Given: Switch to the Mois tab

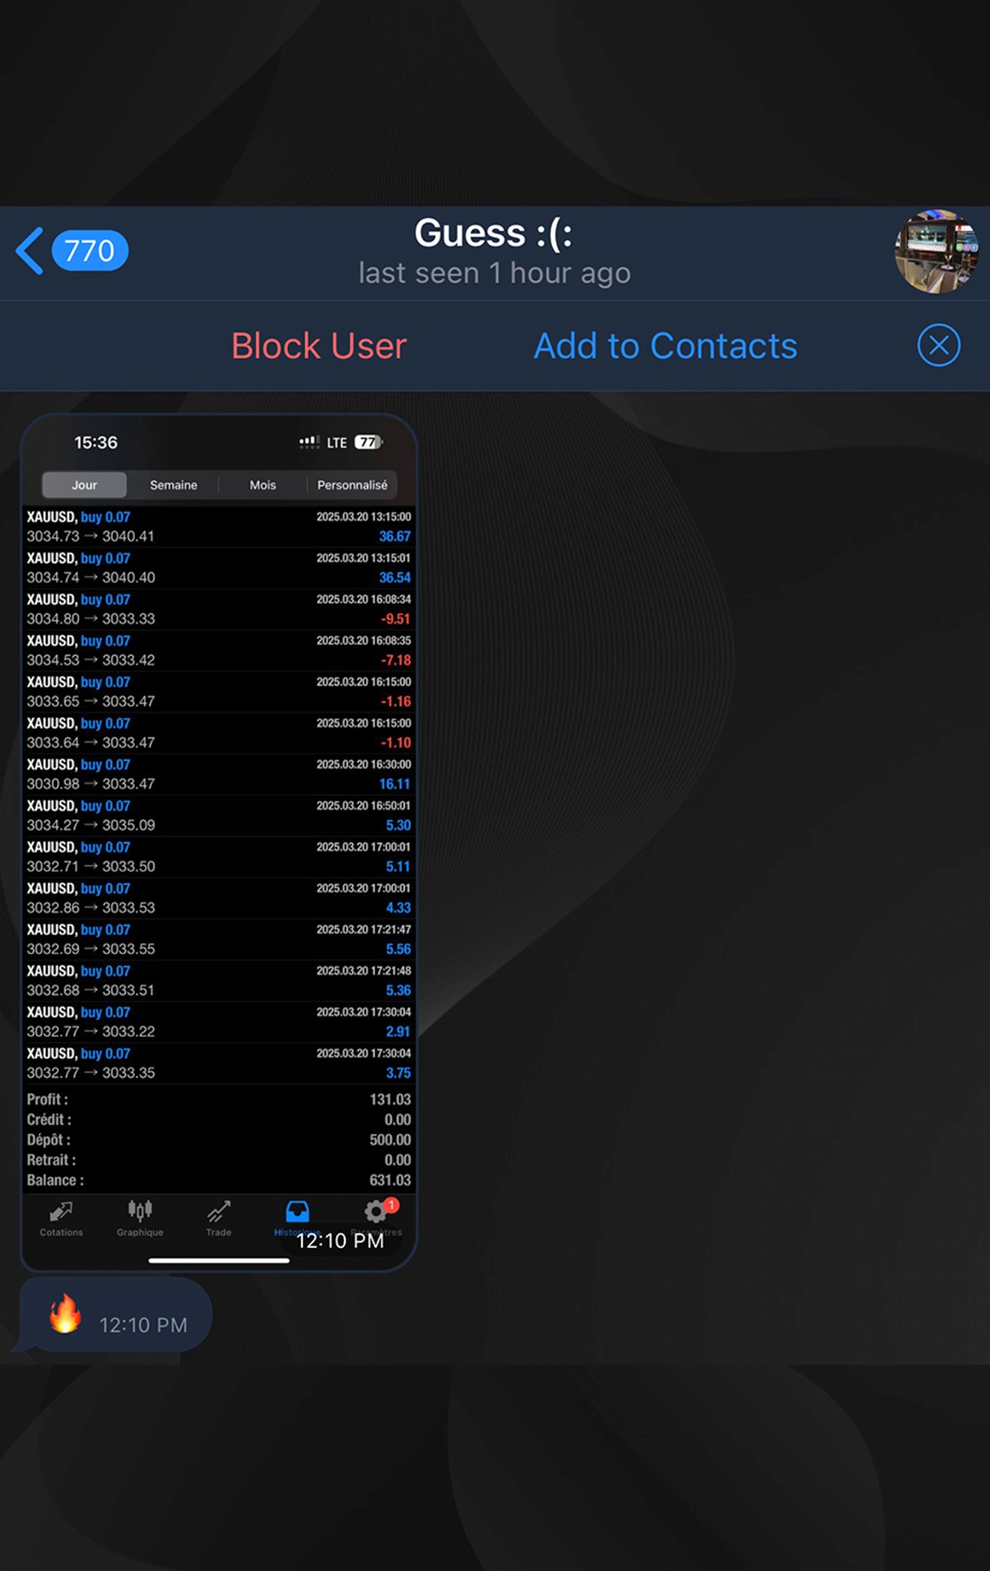Looking at the screenshot, I should click(262, 485).
